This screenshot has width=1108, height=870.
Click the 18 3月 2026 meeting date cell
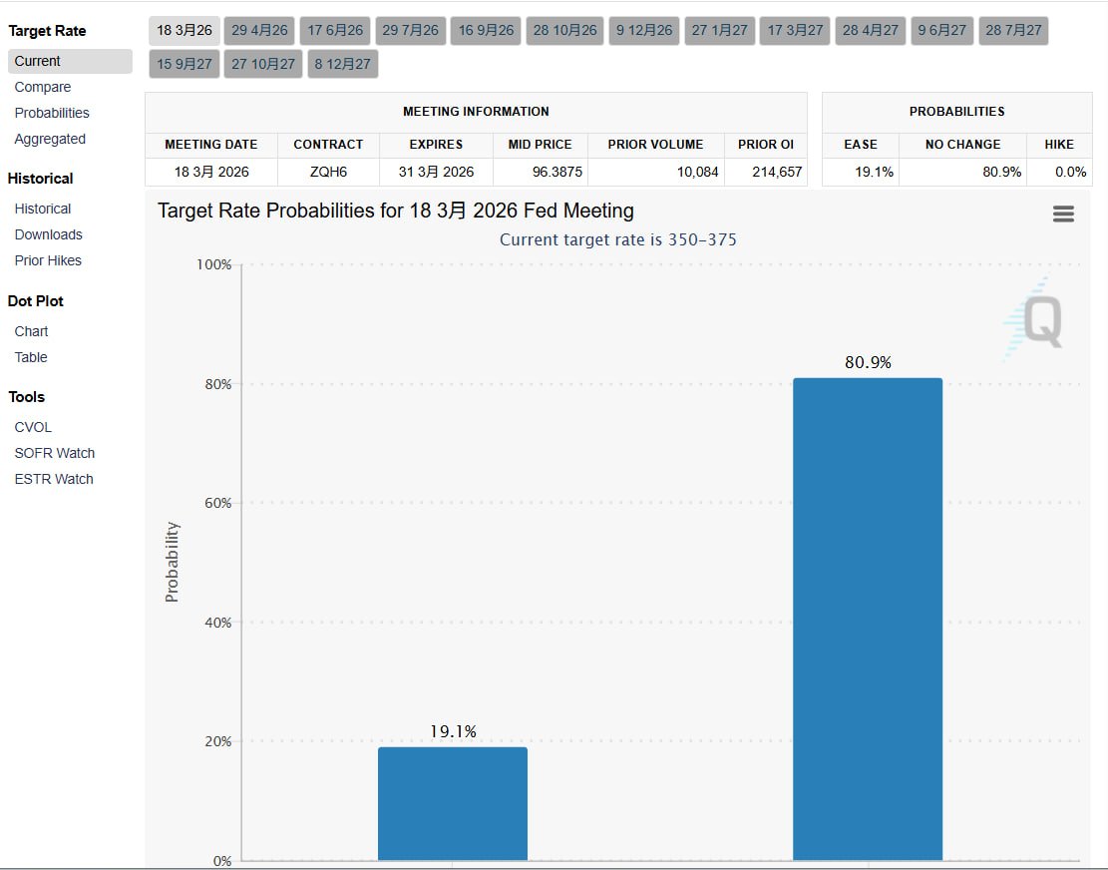[211, 172]
